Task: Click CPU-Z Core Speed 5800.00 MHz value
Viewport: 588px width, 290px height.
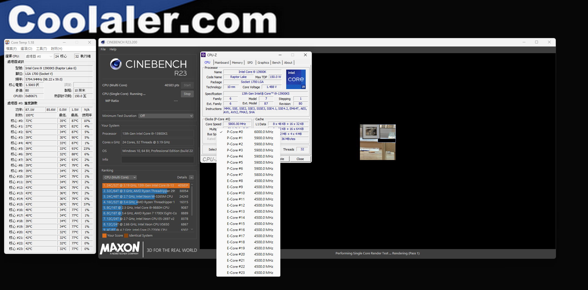Action: point(237,124)
